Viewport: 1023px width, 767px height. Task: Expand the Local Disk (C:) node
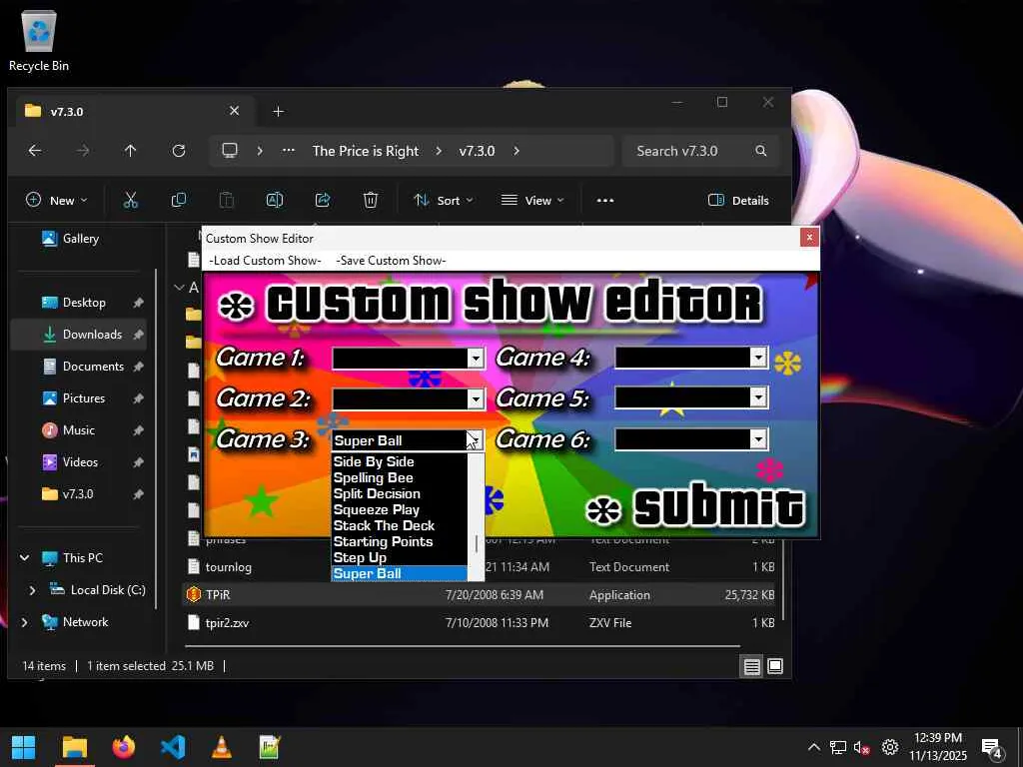click(33, 589)
